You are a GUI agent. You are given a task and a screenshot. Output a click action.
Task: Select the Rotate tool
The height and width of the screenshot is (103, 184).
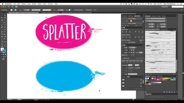2,29
